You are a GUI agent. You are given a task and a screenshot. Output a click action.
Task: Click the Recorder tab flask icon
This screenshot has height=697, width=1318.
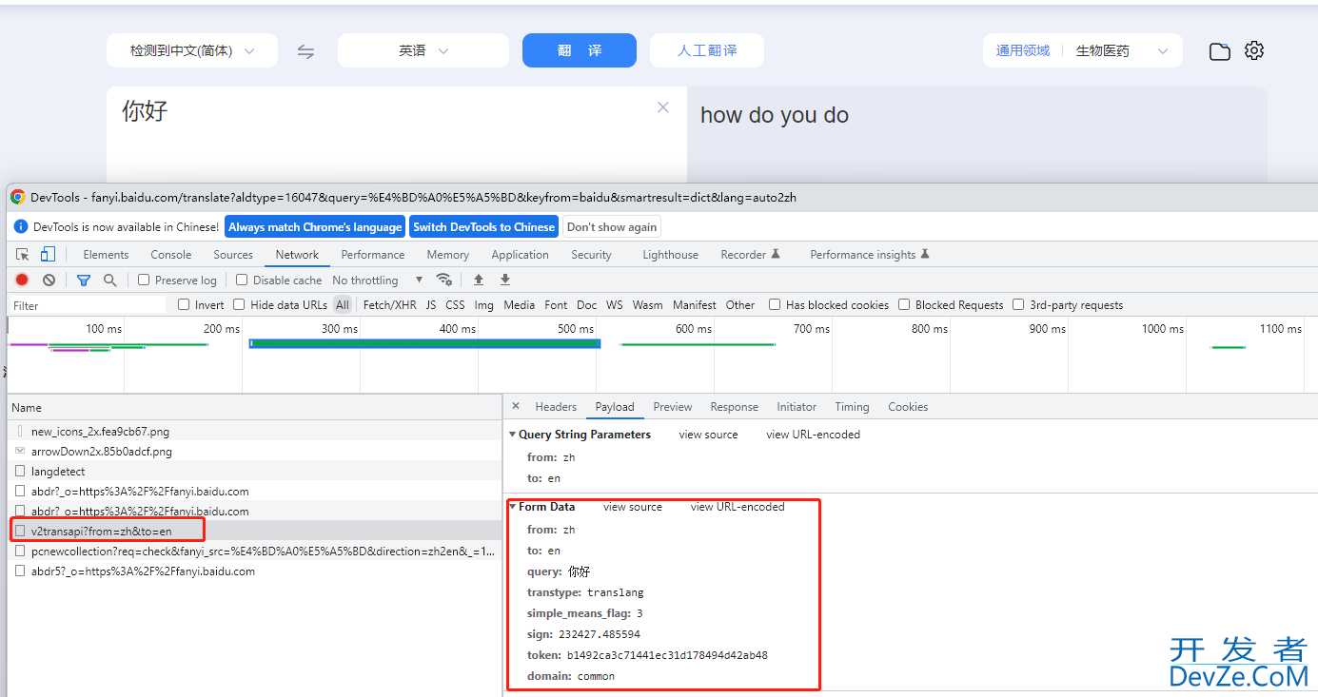pyautogui.click(x=776, y=254)
